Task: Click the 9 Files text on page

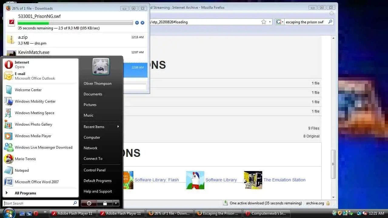Action: 314,128
